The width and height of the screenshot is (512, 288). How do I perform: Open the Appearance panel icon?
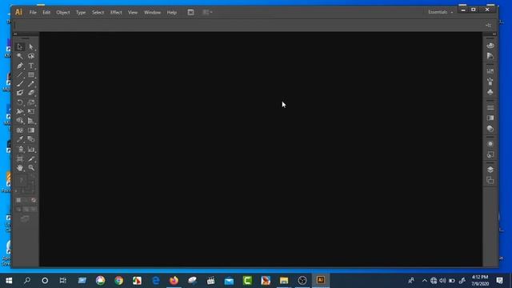point(490,144)
